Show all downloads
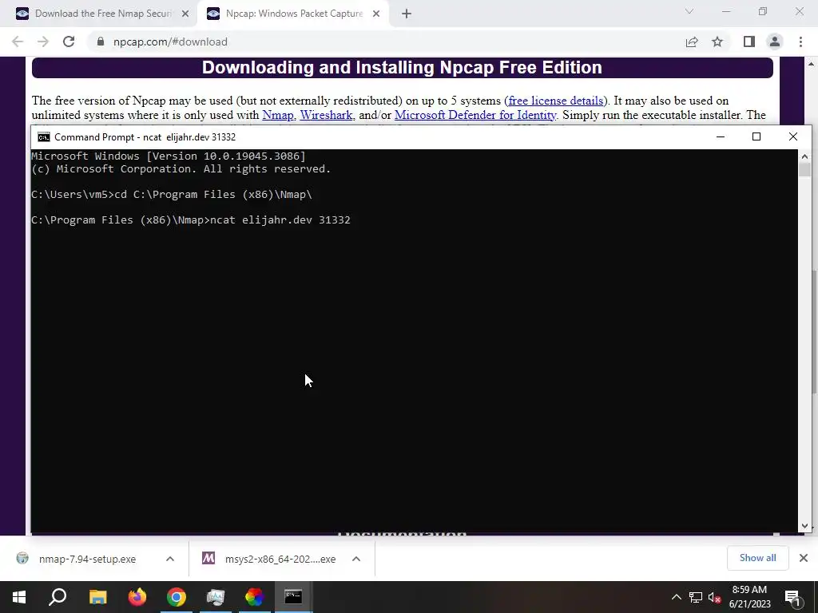 (757, 558)
